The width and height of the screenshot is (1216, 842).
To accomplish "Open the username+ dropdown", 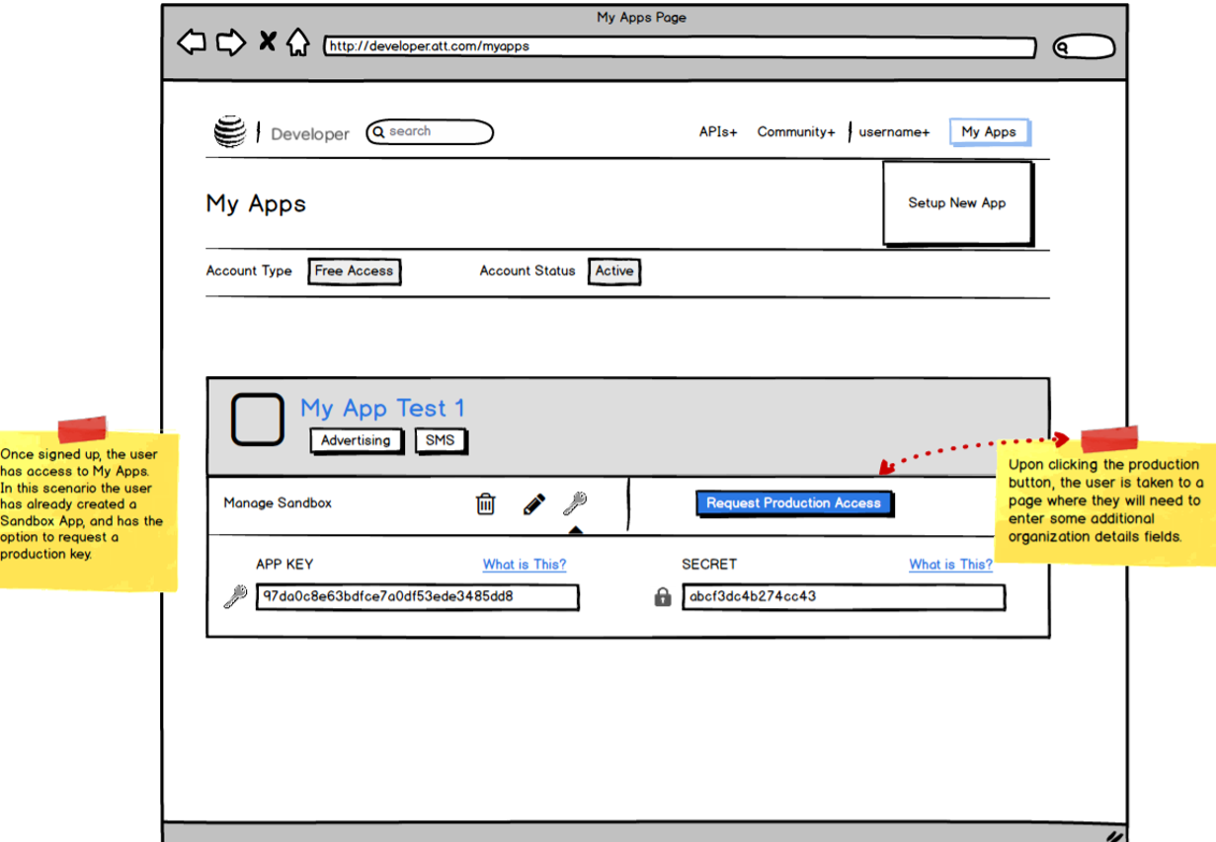I will point(894,132).
